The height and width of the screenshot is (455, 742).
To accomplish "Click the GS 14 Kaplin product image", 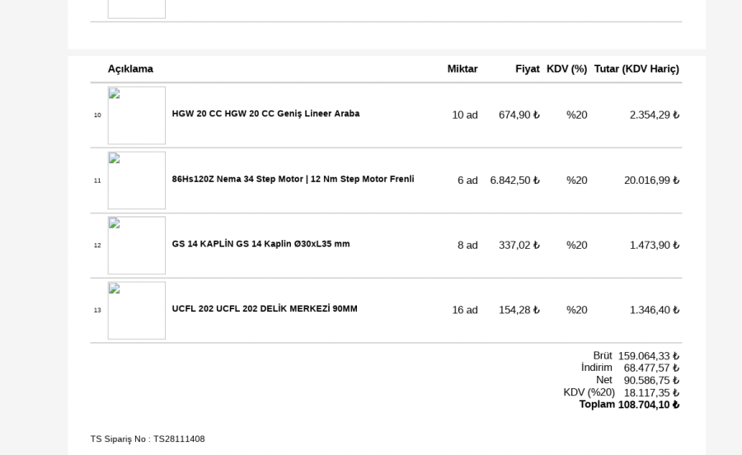I will (136, 246).
